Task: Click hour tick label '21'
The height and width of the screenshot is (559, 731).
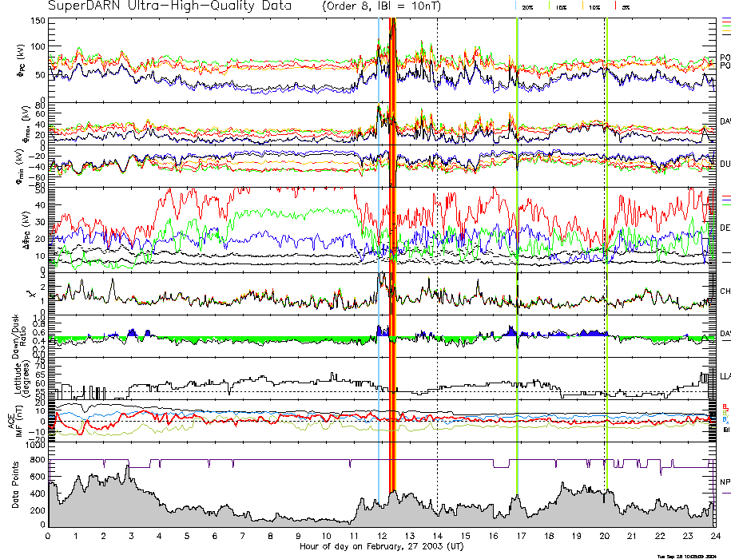Action: [x=632, y=536]
